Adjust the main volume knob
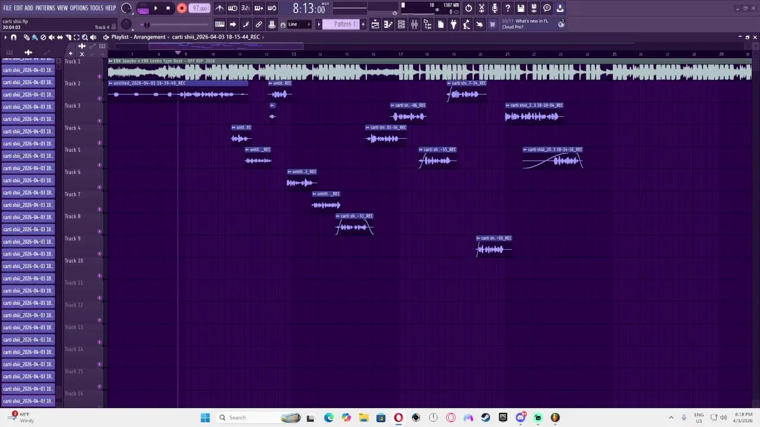This screenshot has height=427, width=760. tap(126, 8)
